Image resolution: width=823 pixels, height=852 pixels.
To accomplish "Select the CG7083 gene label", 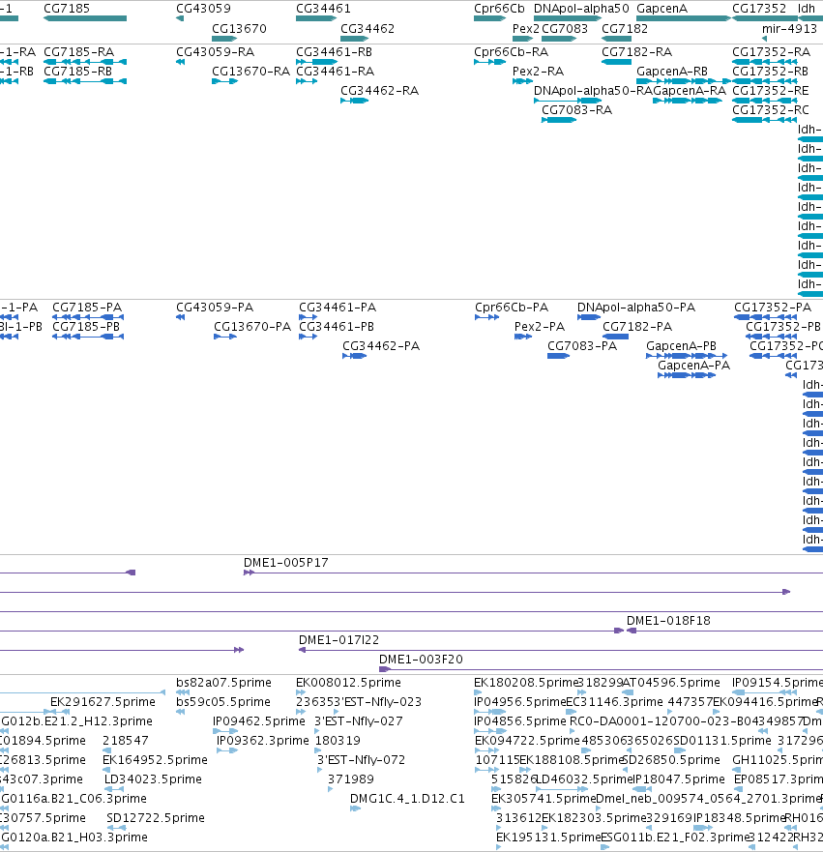I will point(565,29).
